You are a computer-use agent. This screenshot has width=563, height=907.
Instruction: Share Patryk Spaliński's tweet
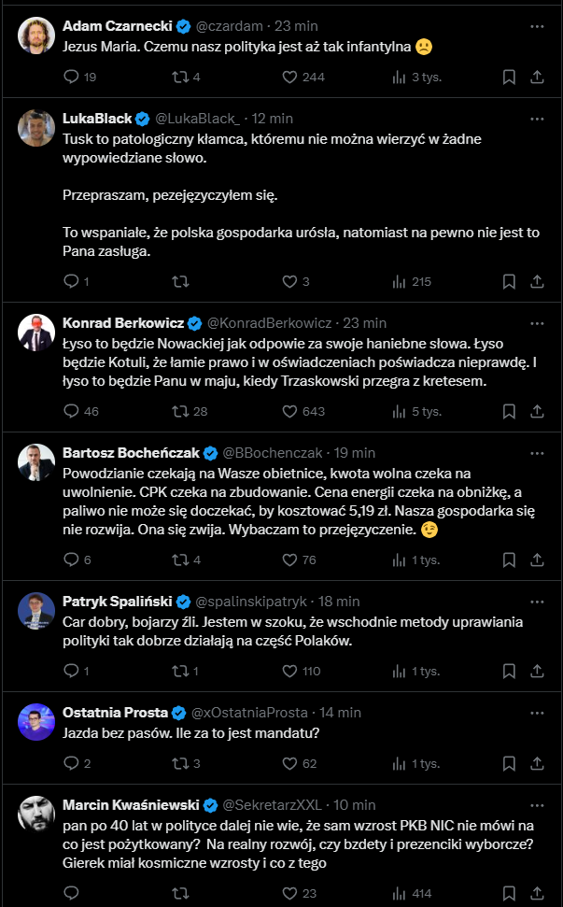click(537, 671)
